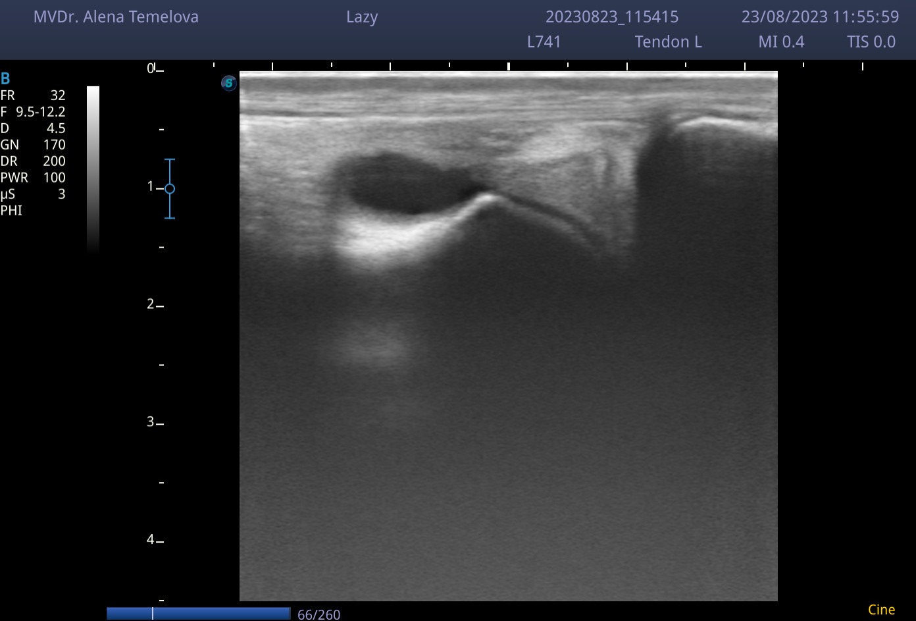Select the B mode indicator label

click(x=5, y=79)
